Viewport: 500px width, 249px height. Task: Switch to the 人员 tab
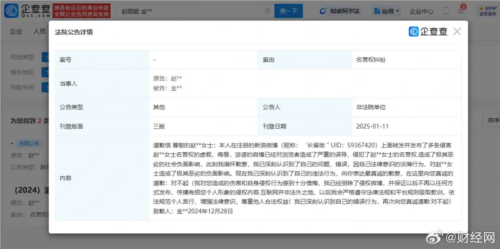(39, 31)
